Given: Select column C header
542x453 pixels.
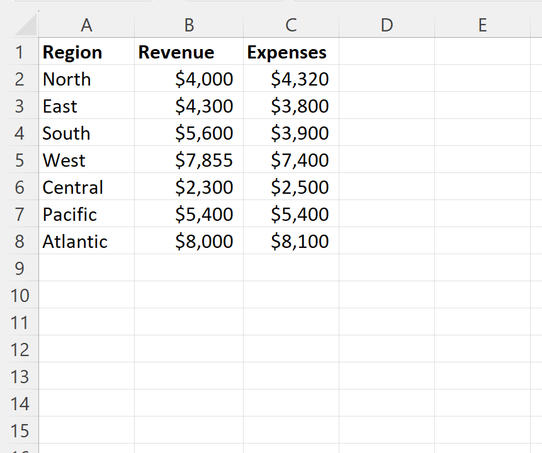Looking at the screenshot, I should point(291,25).
